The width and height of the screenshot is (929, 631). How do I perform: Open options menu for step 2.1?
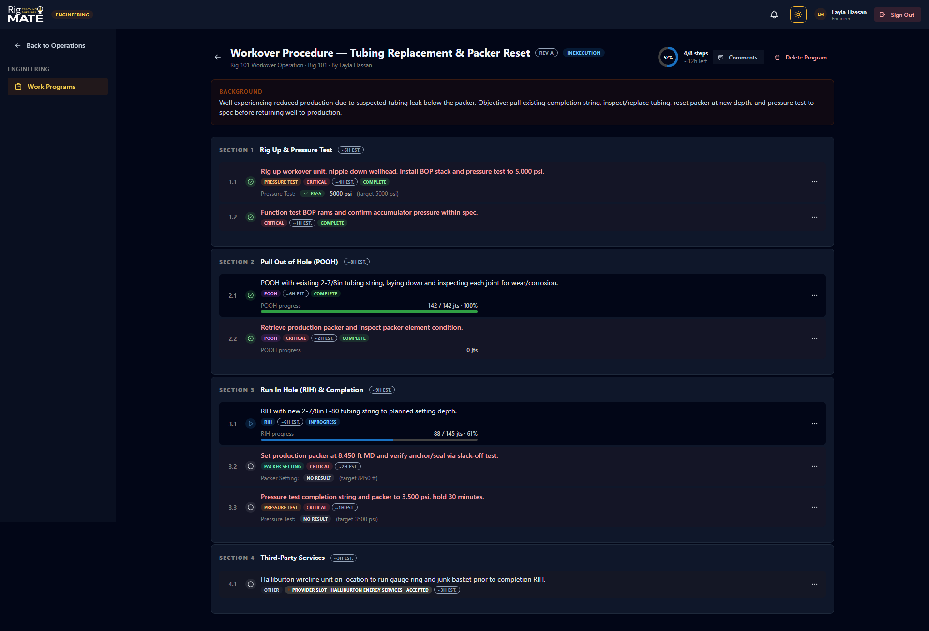(815, 295)
